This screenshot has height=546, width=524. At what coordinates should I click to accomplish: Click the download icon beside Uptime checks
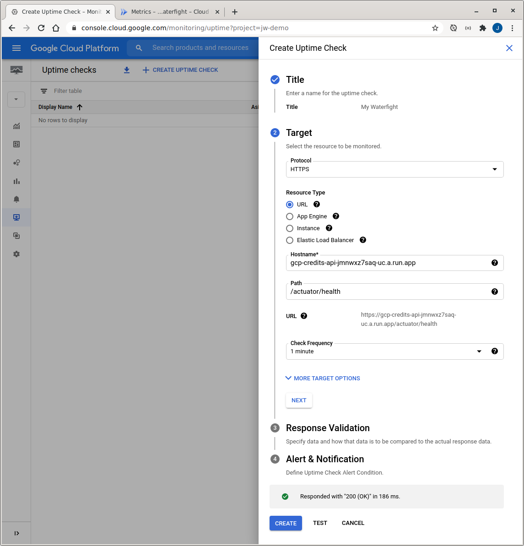tap(127, 70)
